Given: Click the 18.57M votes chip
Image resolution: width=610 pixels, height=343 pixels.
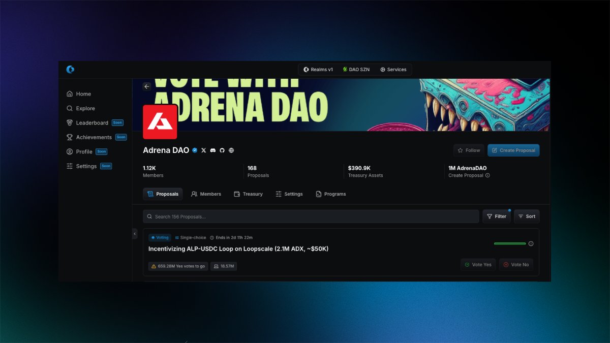Looking at the screenshot, I should tap(224, 266).
